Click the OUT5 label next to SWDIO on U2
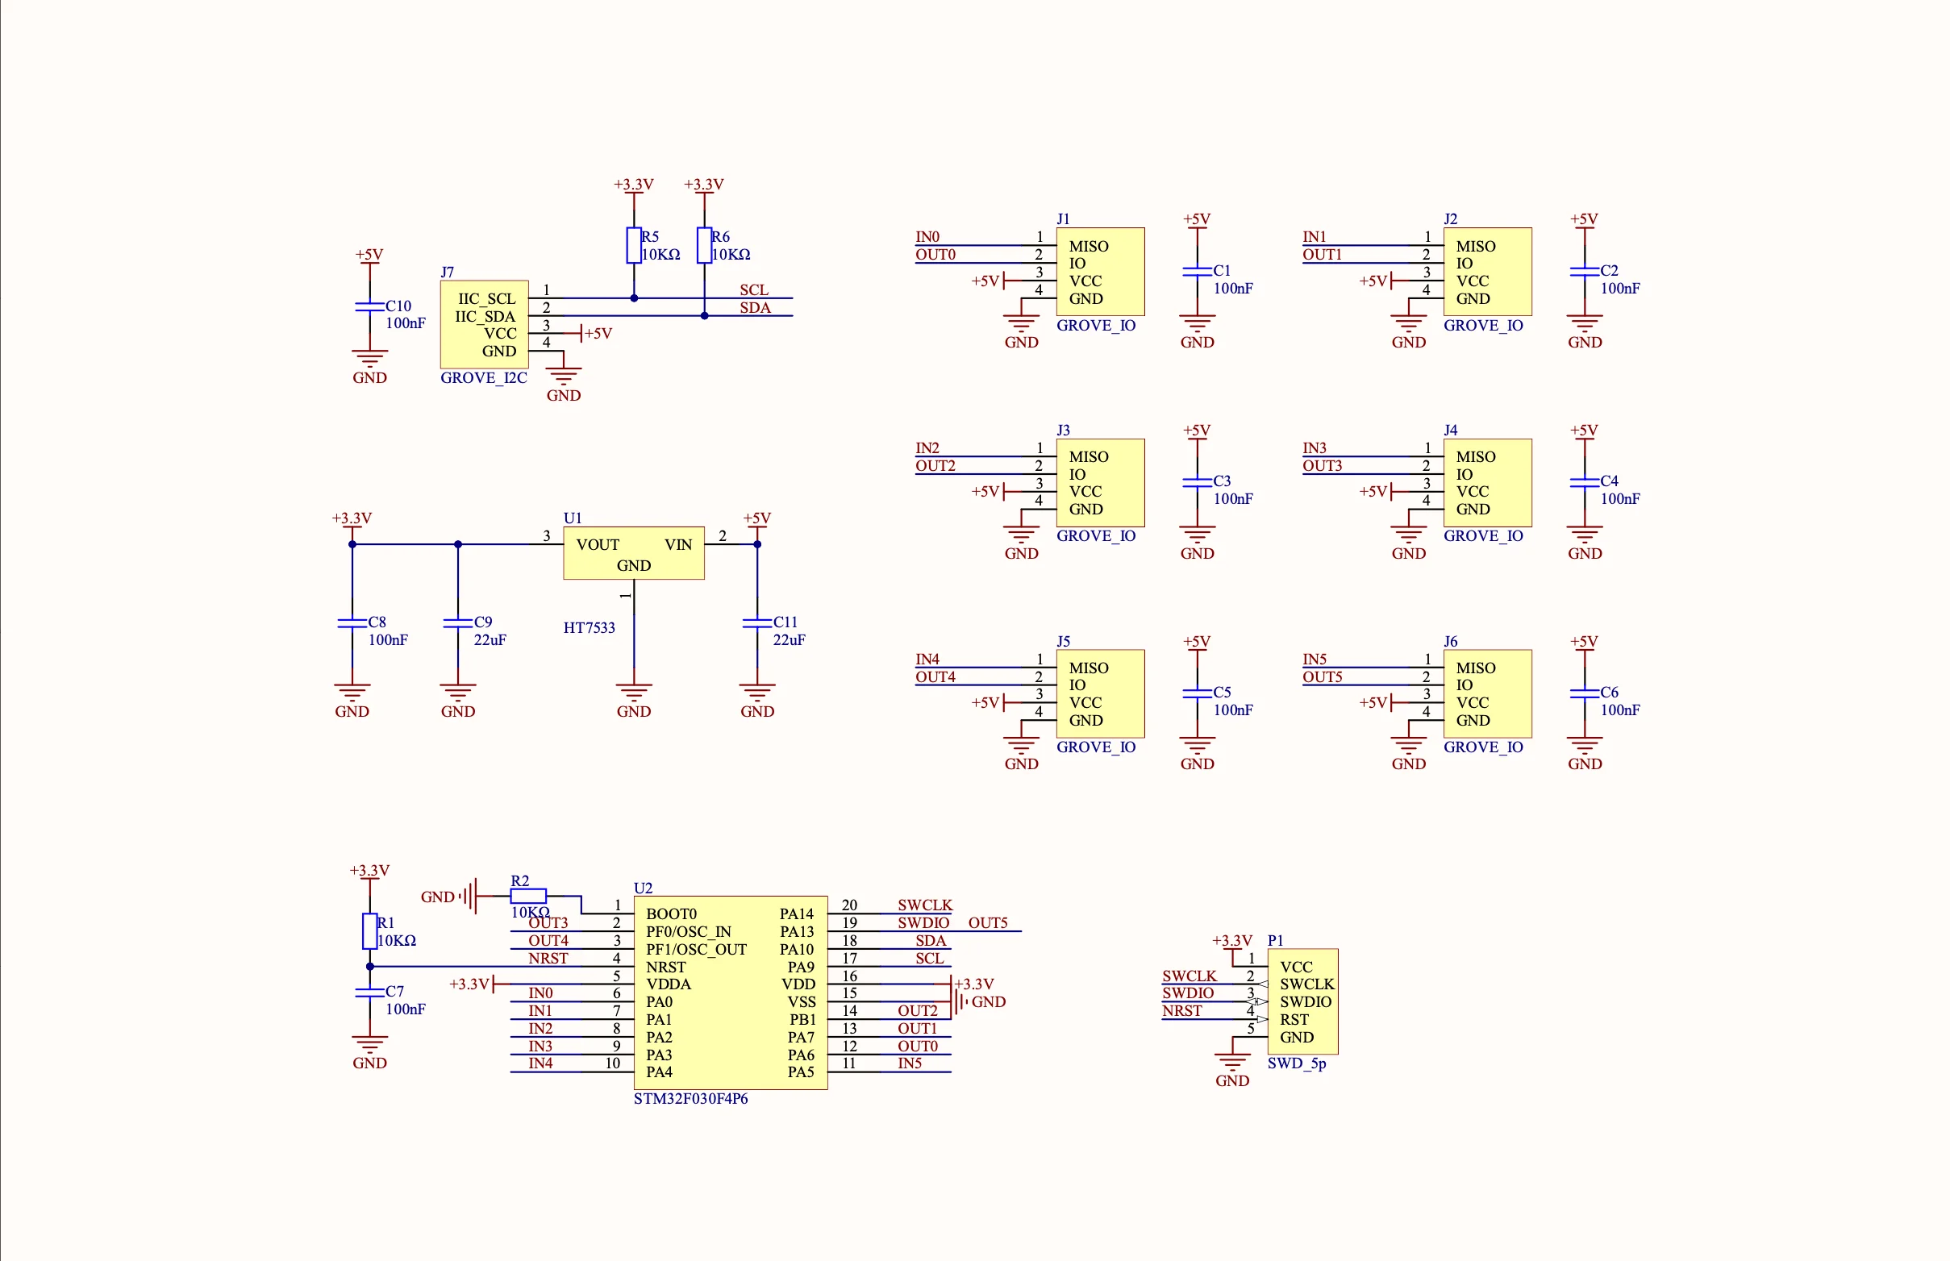The width and height of the screenshot is (1950, 1261). pyautogui.click(x=988, y=923)
